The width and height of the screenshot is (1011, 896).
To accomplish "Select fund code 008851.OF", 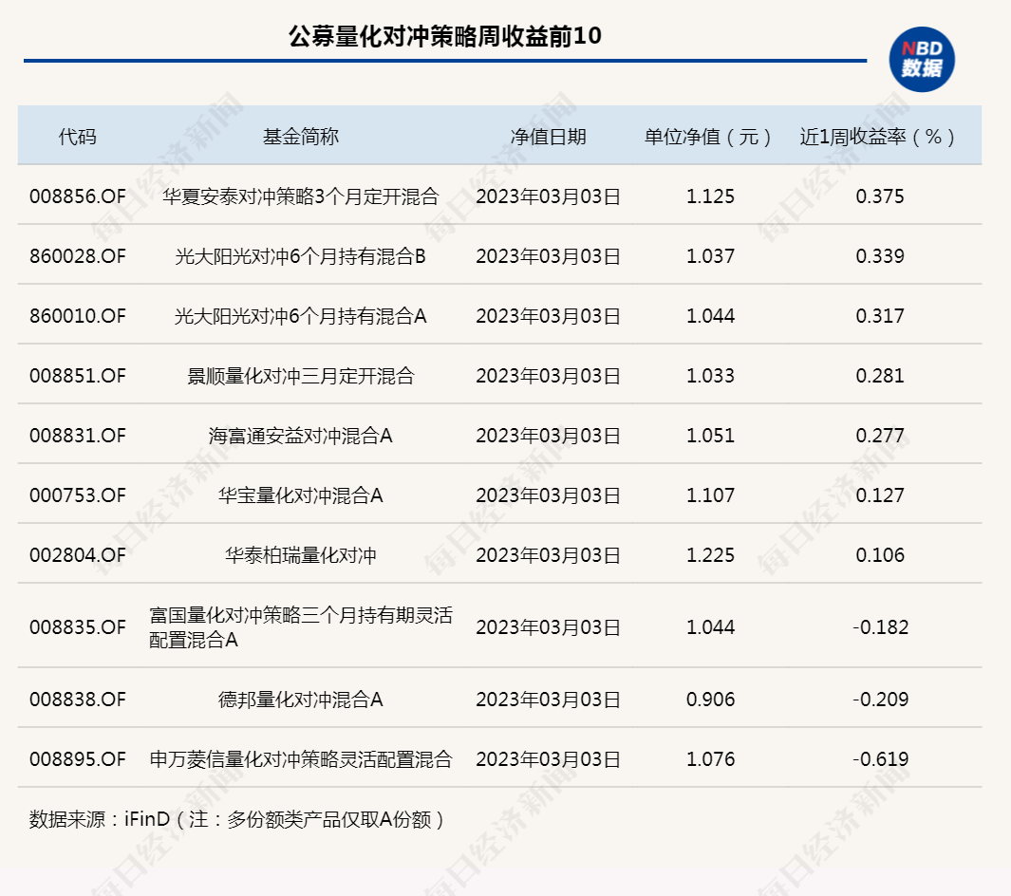I will pos(78,376).
